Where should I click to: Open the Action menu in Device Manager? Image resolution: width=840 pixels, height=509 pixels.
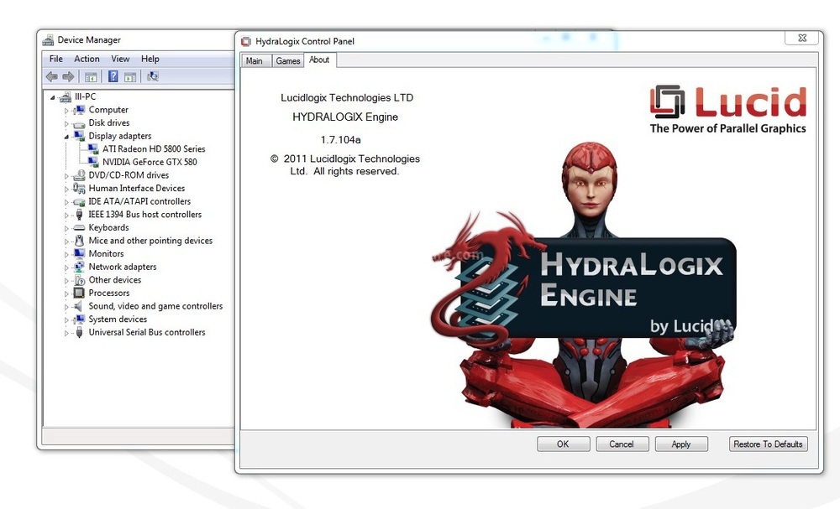click(x=87, y=59)
